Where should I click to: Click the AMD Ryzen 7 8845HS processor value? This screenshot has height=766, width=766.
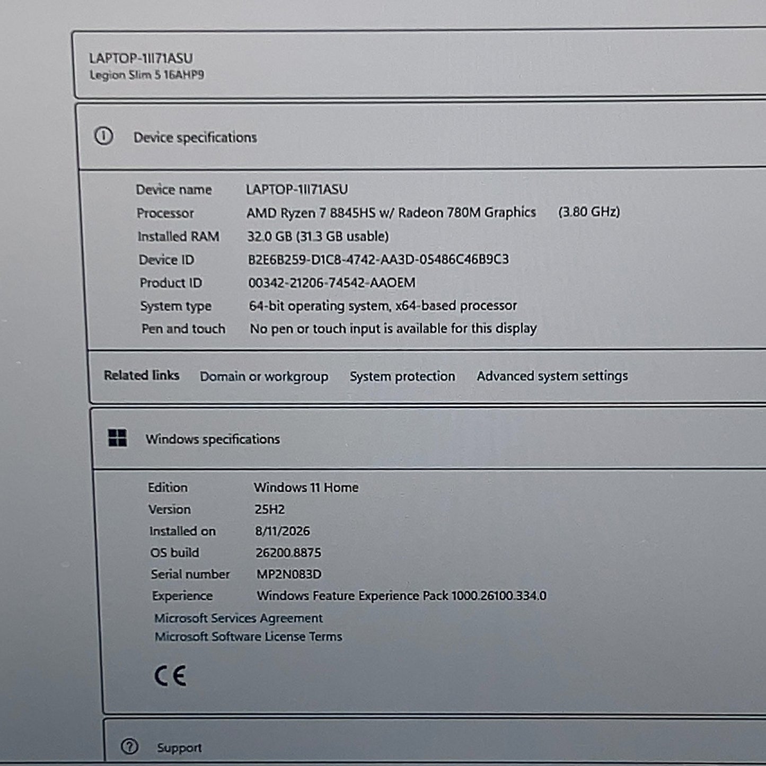(x=391, y=213)
